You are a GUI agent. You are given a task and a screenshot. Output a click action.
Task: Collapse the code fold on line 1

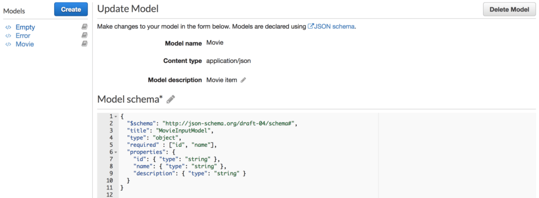tap(116, 117)
